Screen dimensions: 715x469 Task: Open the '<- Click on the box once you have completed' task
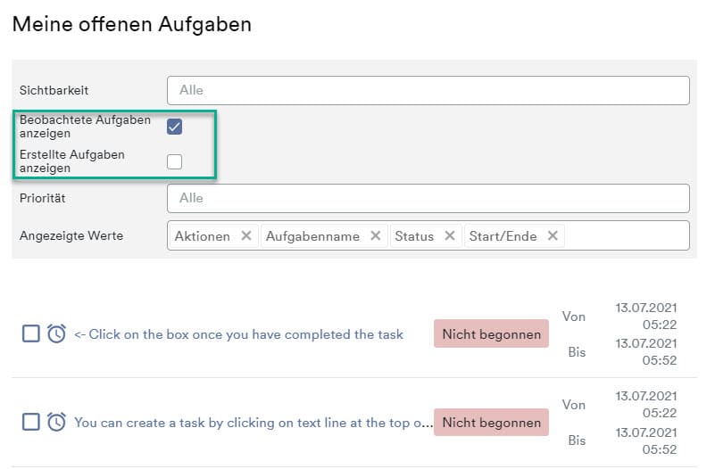[x=238, y=334]
